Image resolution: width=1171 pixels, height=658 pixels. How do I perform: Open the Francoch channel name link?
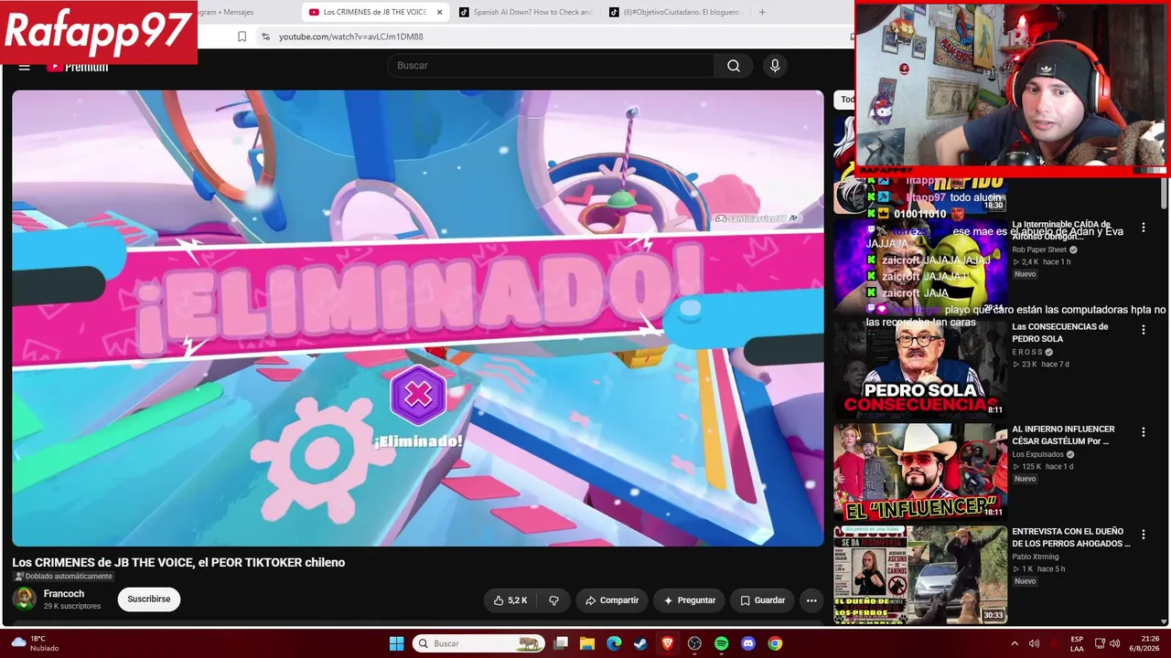(65, 594)
